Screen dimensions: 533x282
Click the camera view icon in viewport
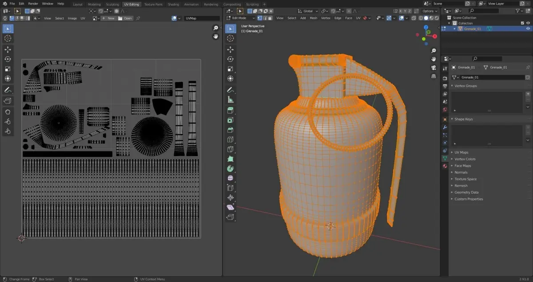click(x=434, y=68)
